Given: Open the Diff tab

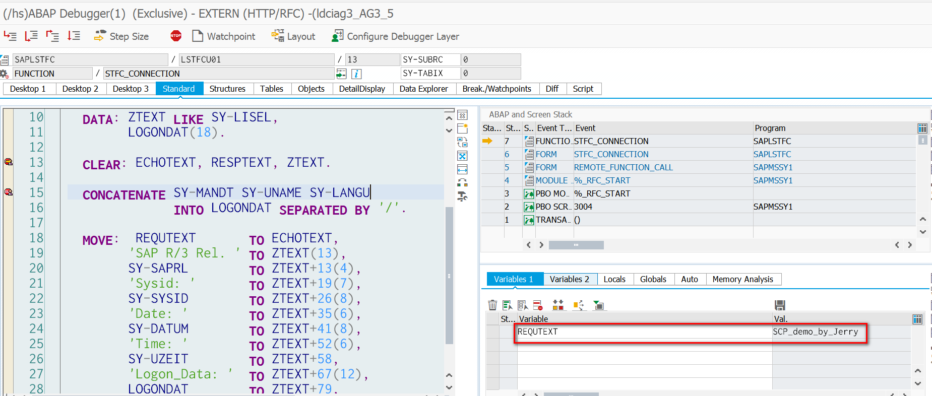Looking at the screenshot, I should click(x=552, y=89).
